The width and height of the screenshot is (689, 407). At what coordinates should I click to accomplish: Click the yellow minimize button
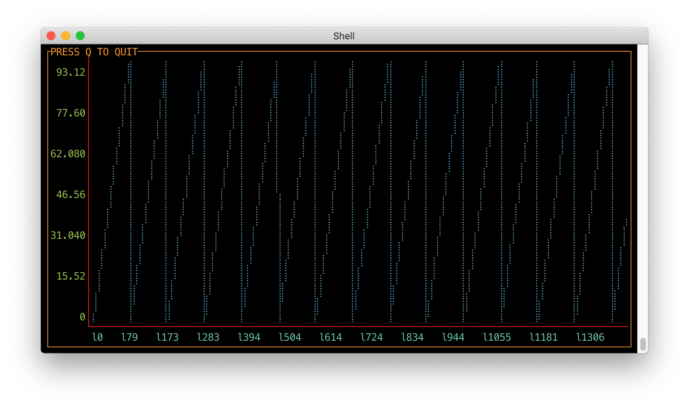pyautogui.click(x=66, y=36)
